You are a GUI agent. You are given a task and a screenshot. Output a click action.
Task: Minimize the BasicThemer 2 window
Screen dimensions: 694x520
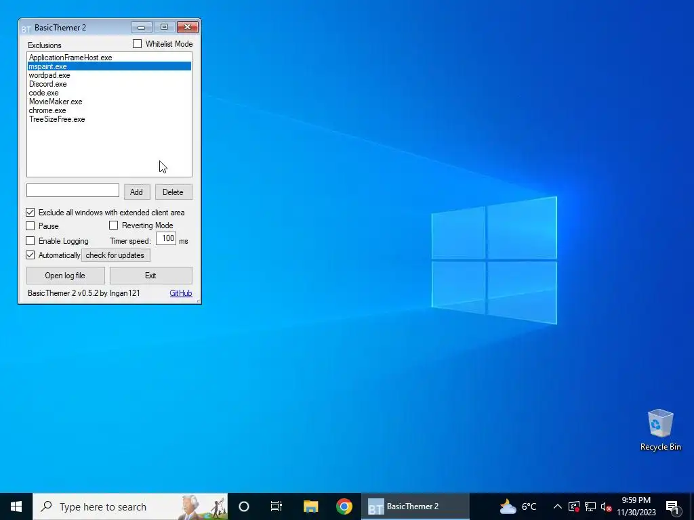[x=142, y=27]
